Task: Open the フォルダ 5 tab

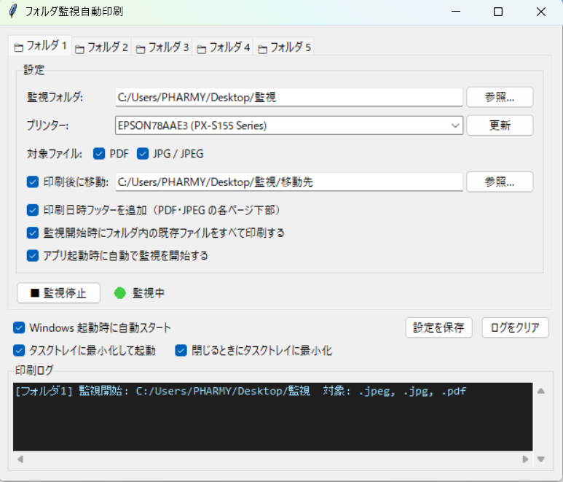Action: tap(284, 47)
